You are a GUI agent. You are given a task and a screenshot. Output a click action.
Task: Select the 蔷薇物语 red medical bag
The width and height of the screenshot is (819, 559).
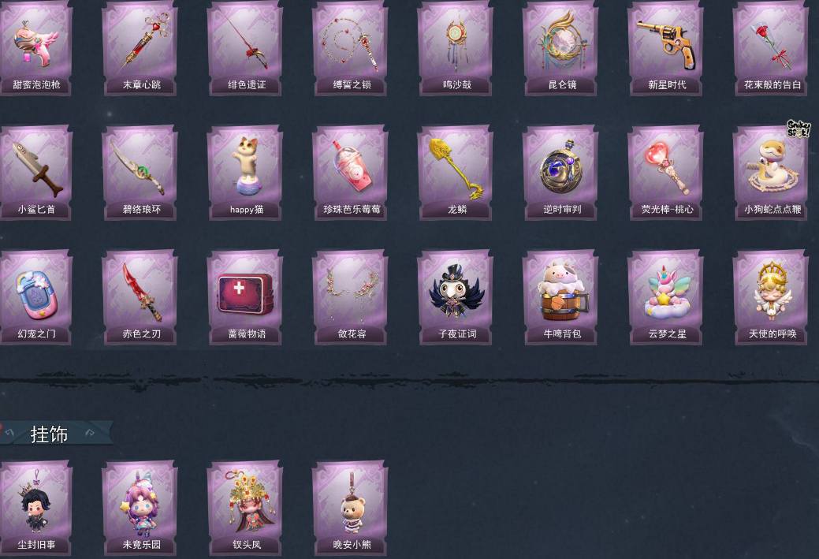[245, 296]
